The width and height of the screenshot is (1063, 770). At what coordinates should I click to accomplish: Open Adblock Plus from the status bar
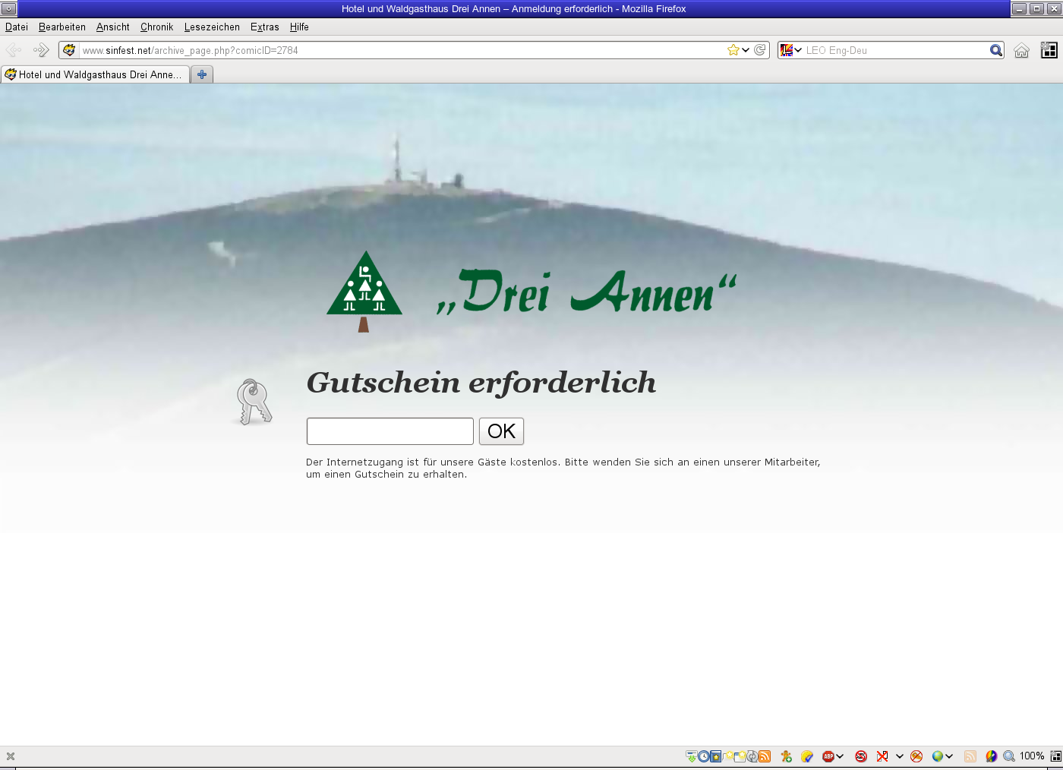(828, 756)
